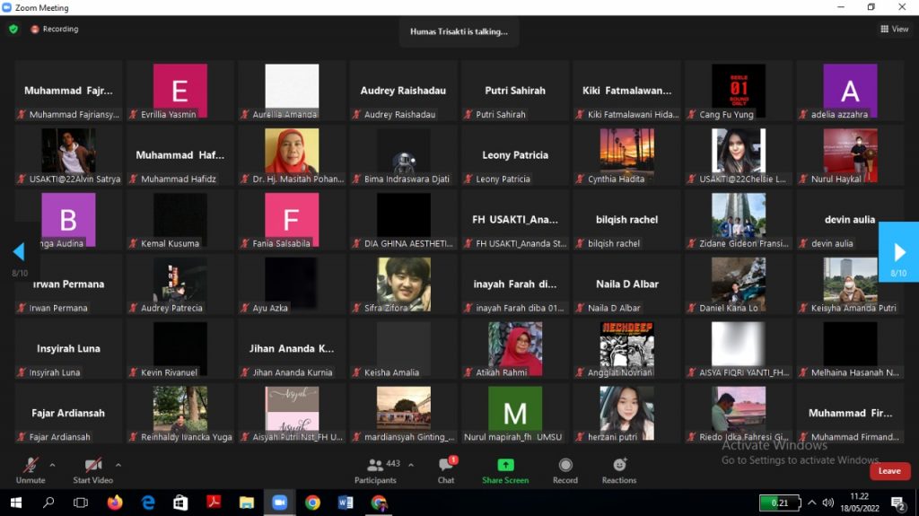This screenshot has width=919, height=516.
Task: Expand video options arrow beside Start Video
Action: pyautogui.click(x=118, y=465)
